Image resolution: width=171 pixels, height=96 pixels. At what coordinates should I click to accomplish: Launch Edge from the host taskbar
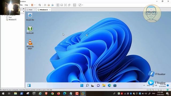(x=65, y=94)
